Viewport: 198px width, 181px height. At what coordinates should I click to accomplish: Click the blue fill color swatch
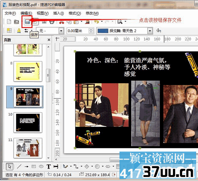pos(103,31)
